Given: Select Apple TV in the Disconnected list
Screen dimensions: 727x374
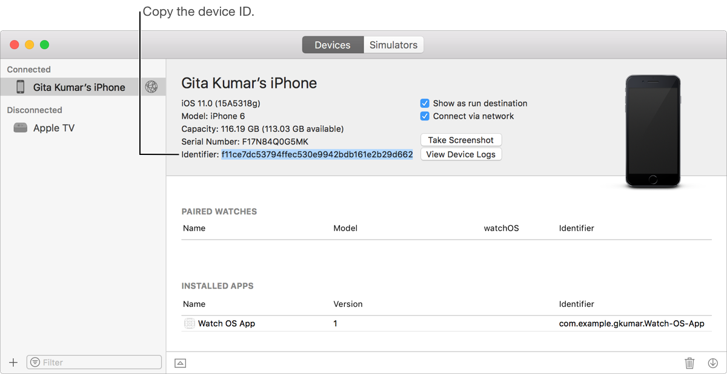Looking at the screenshot, I should [x=54, y=128].
